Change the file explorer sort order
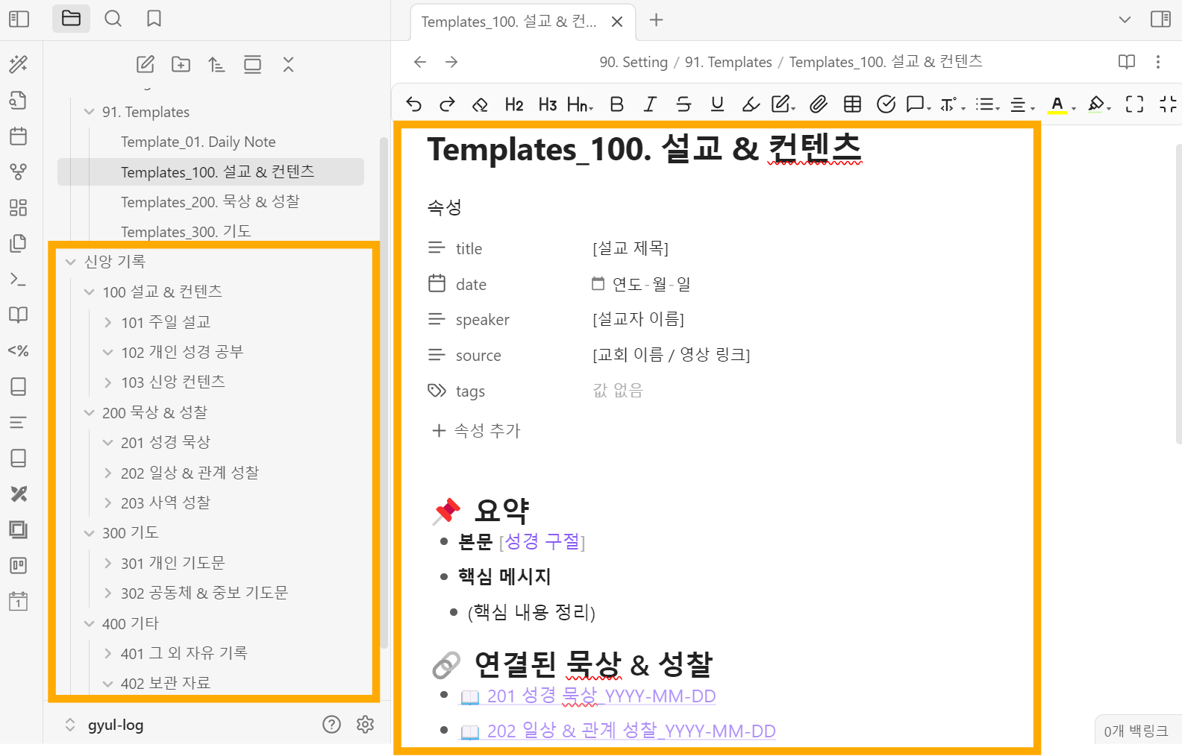The height and width of the screenshot is (756, 1182). pyautogui.click(x=216, y=65)
